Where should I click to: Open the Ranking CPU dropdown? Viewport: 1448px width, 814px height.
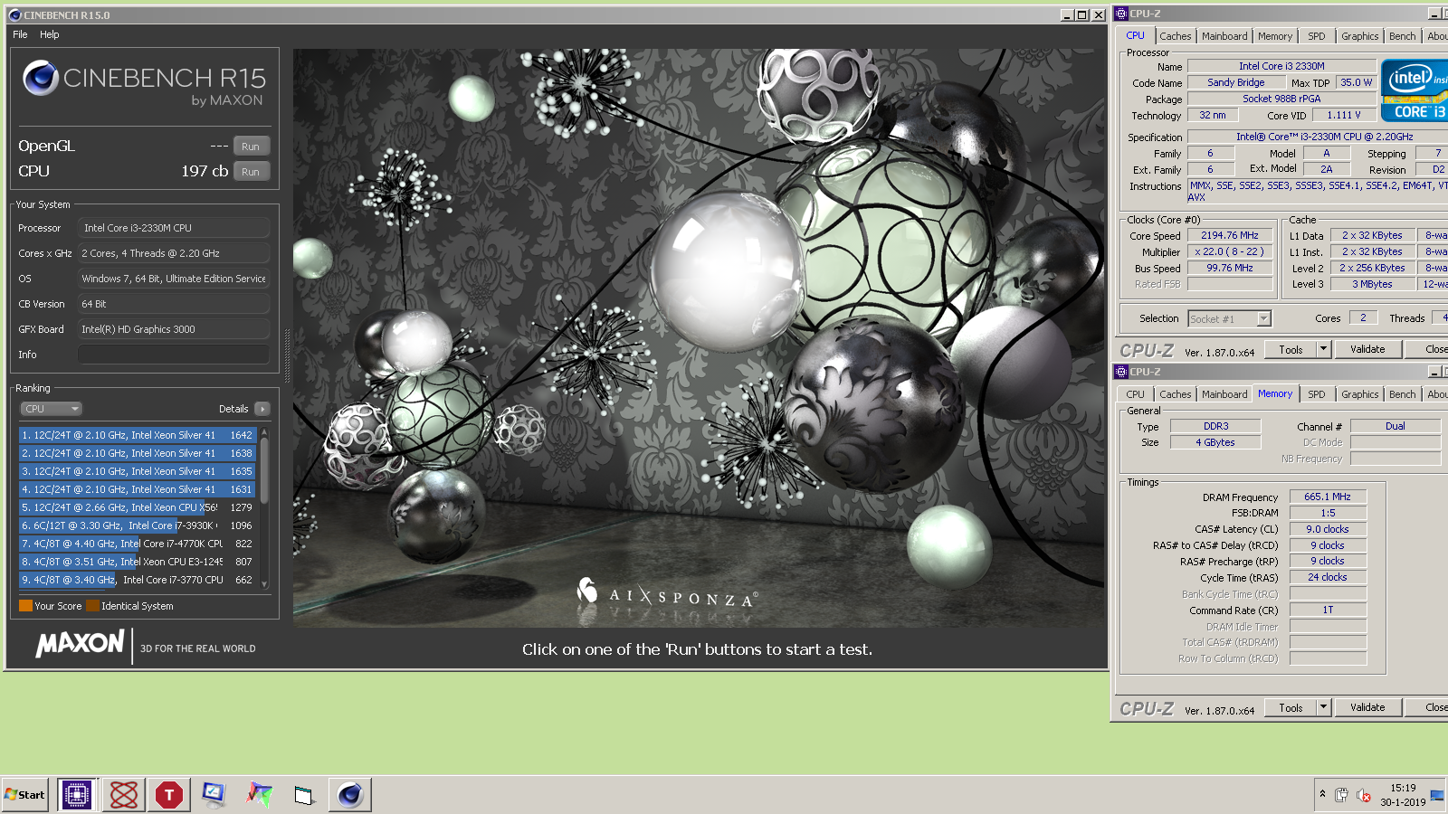point(51,409)
